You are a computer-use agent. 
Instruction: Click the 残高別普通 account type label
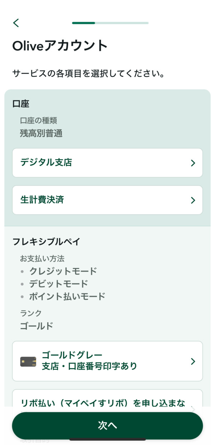tap(41, 133)
